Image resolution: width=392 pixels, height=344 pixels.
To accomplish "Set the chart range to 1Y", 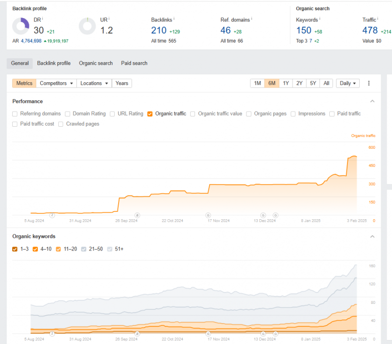I will [285, 83].
